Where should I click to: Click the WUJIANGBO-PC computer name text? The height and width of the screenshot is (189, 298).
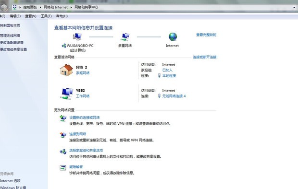tap(80, 46)
